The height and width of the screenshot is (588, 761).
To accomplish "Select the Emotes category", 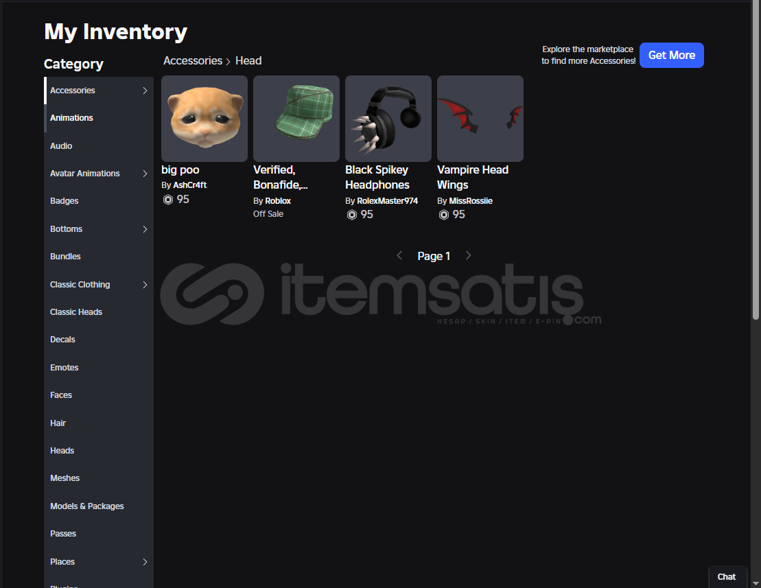I will pos(99,367).
